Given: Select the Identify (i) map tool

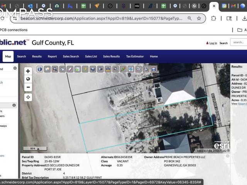Looking at the screenshot, I should (40, 69).
